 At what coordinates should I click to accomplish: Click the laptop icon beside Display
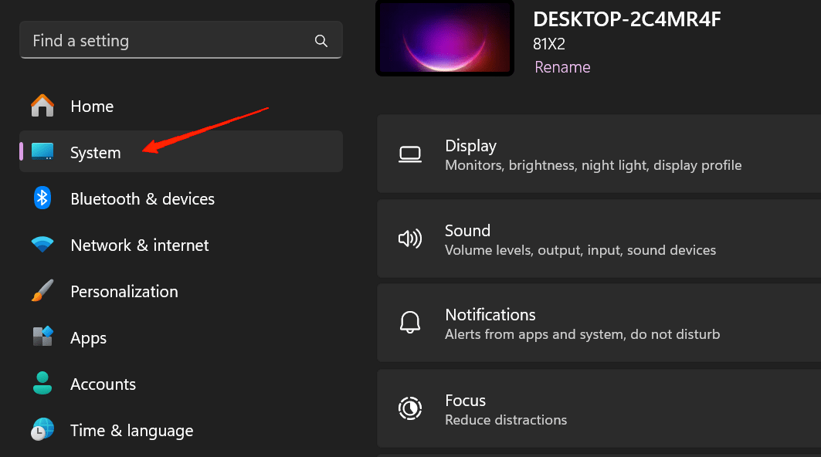pos(409,154)
